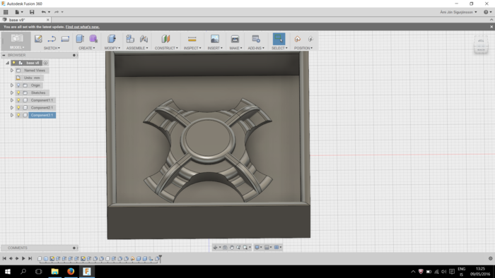Image resolution: width=495 pixels, height=278 pixels.
Task: Toggle visibility lightbulb of Origin
Action: [18, 85]
